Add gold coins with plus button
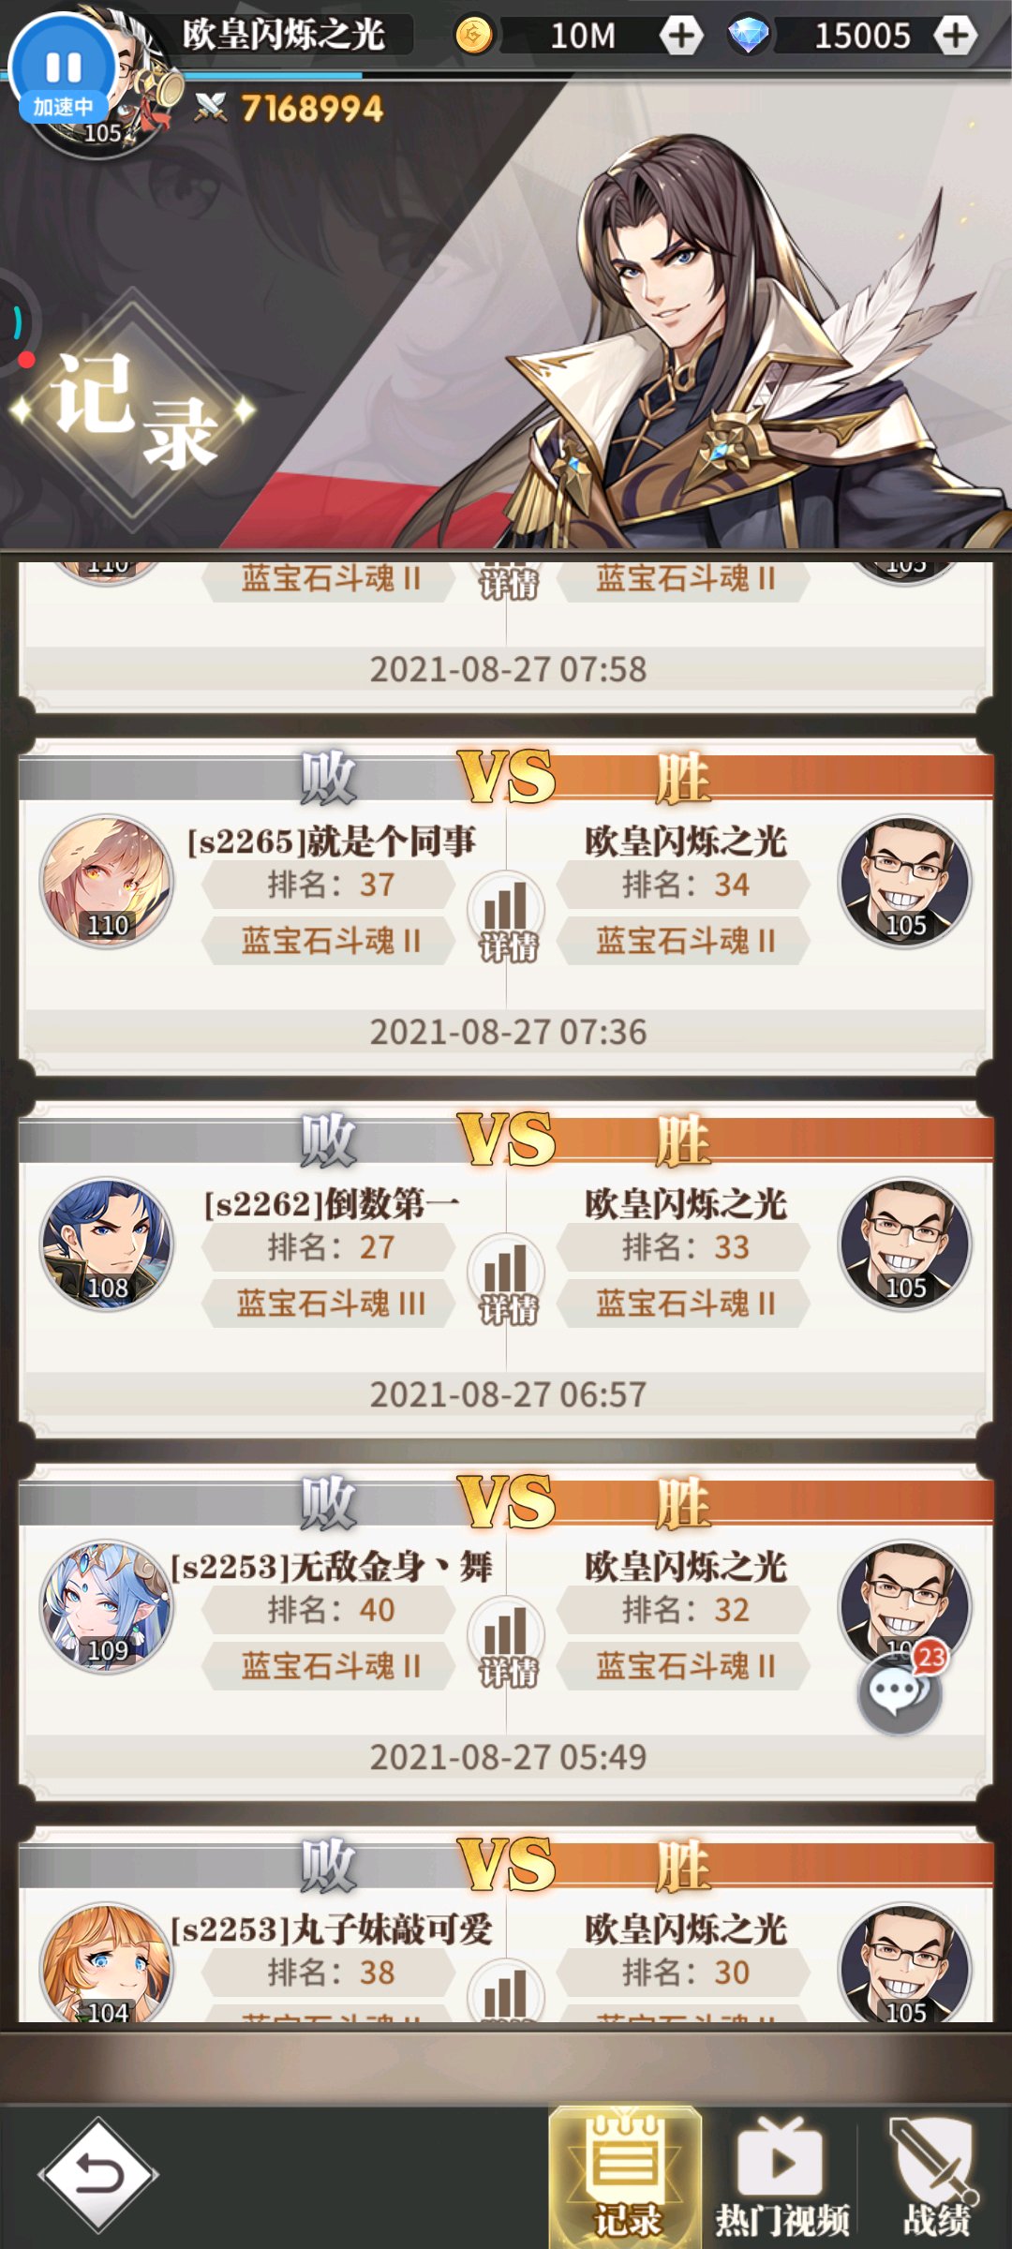Screen dimensions: 1012x2249 point(681,36)
